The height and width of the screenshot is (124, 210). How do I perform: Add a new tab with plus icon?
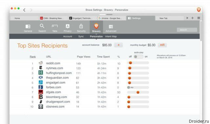pos(193,18)
